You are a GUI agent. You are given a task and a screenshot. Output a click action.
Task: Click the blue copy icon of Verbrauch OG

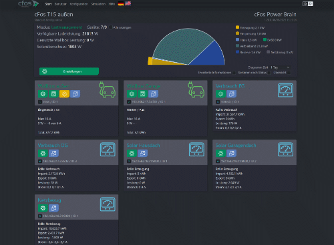pos(53,154)
